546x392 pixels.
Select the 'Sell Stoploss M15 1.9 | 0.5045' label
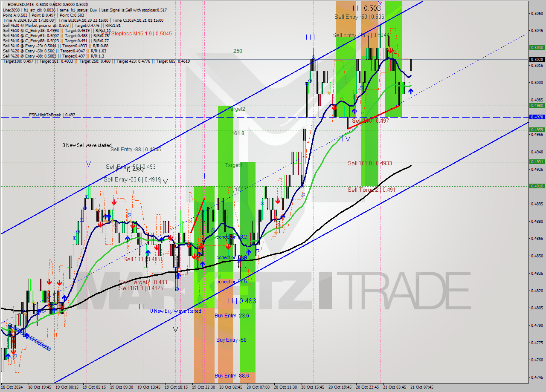click(137, 33)
